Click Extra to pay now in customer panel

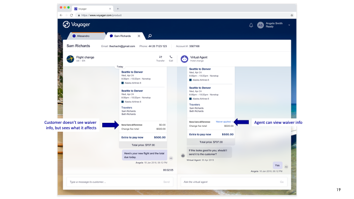tap(132, 138)
